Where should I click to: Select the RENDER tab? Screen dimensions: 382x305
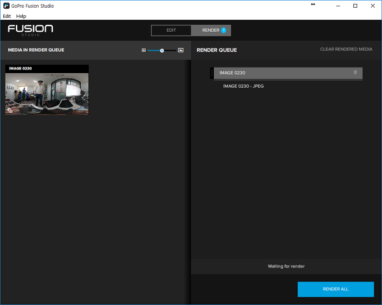point(211,31)
